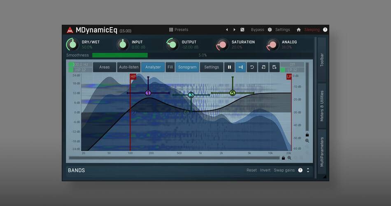Click the Analog knob
The image size is (391, 206).
pyautogui.click(x=272, y=44)
